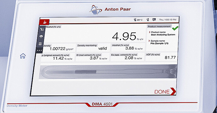The image size is (217, 113).
Task: Tap the printer icon in sidebar
Action: click(41, 36)
